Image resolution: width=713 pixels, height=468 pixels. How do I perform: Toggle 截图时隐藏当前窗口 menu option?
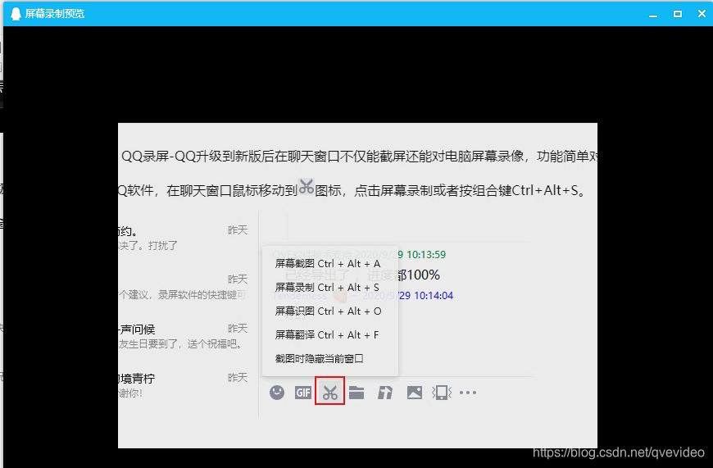[319, 358]
